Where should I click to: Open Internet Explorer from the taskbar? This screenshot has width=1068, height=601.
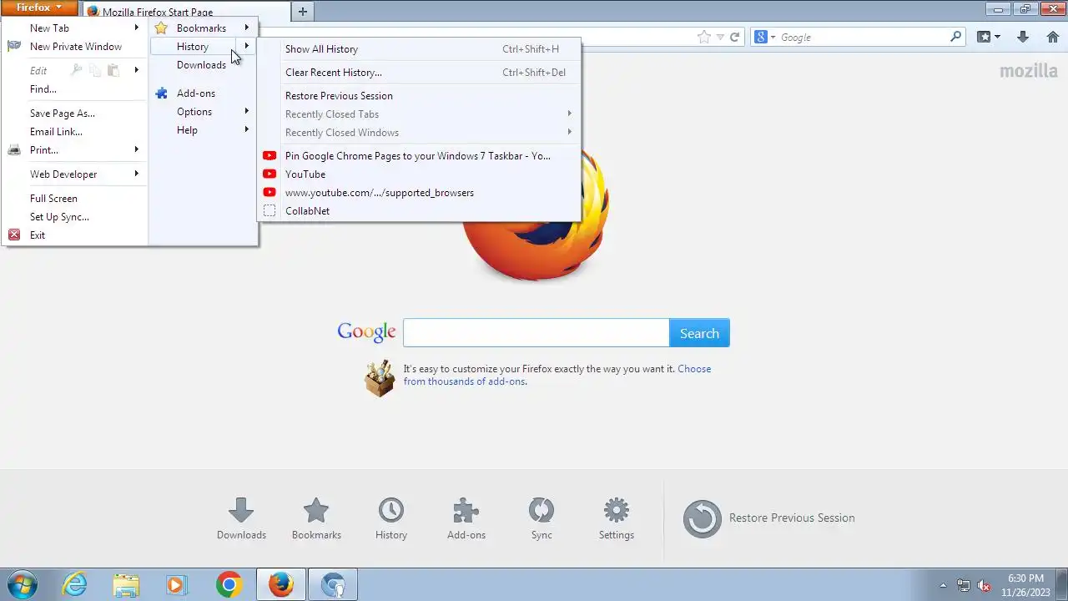coord(75,584)
